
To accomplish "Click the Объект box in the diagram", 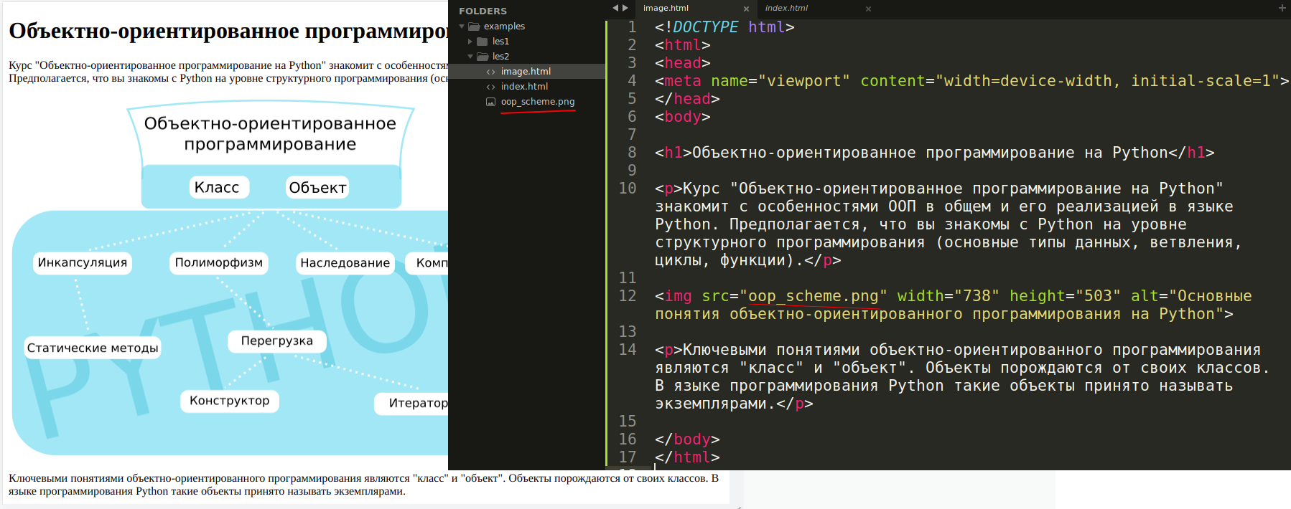I will point(317,187).
